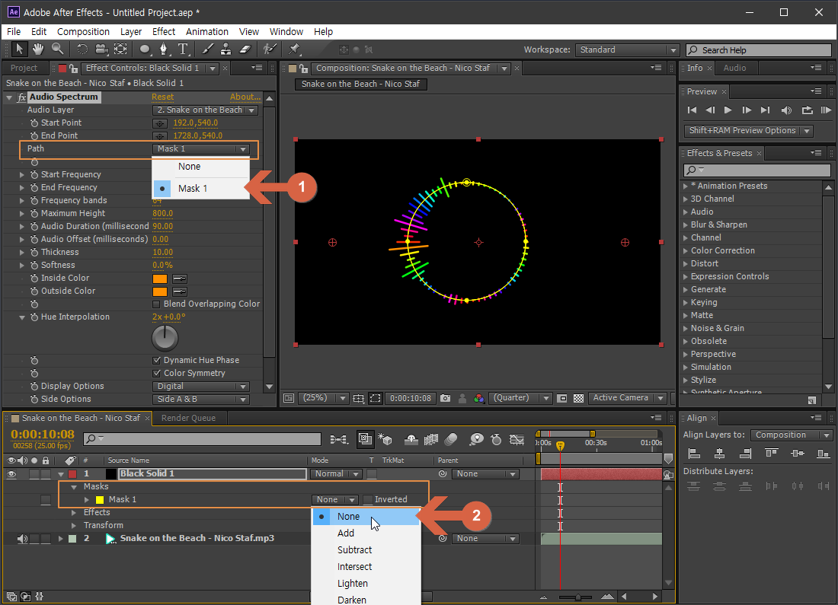This screenshot has height=605, width=838.
Task: Open the Workspace Standard dropdown
Action: click(627, 49)
